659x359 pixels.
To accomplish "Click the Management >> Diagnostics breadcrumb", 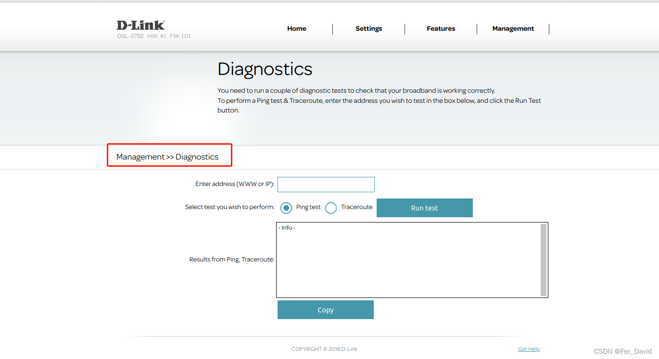I will (167, 157).
